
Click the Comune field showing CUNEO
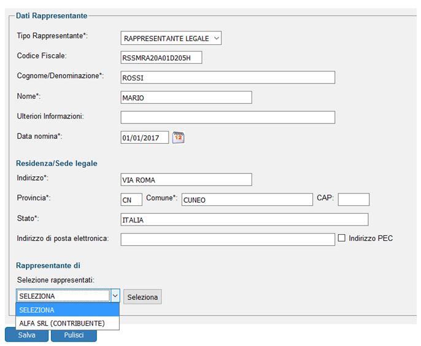[x=246, y=200]
